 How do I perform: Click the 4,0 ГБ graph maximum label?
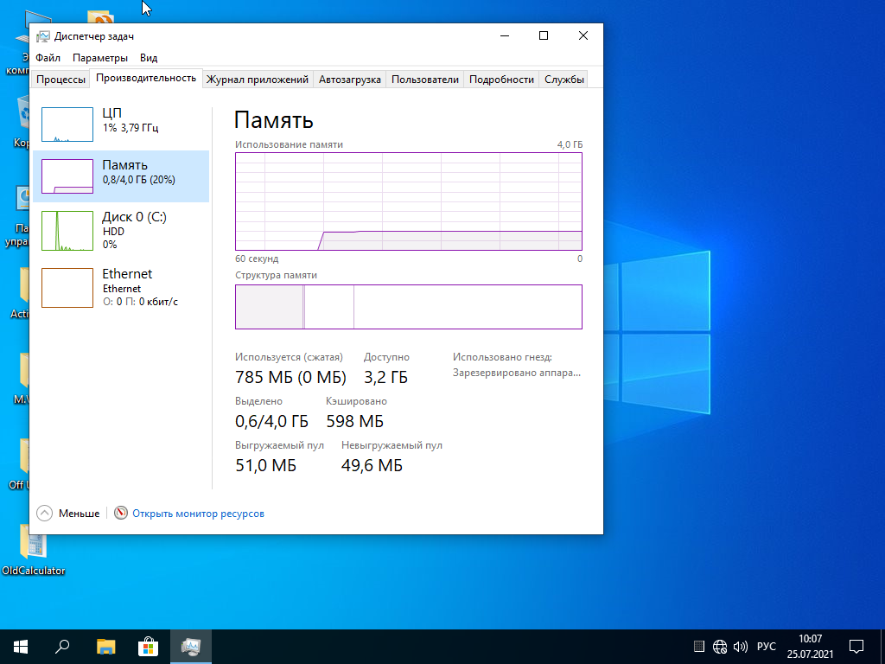pyautogui.click(x=570, y=144)
